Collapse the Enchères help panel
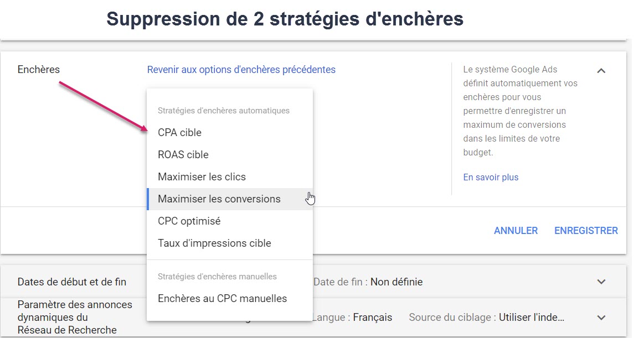 click(x=602, y=71)
